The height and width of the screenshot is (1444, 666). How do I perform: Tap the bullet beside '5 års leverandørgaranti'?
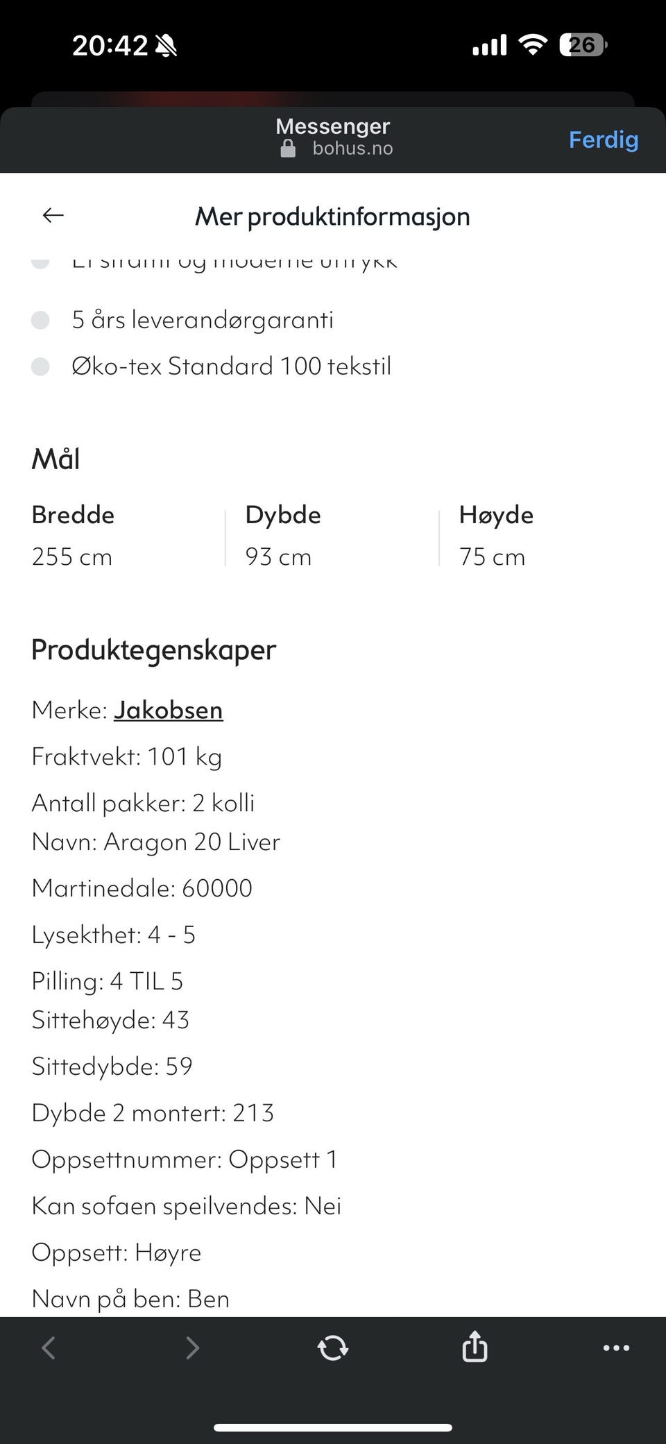(x=41, y=319)
